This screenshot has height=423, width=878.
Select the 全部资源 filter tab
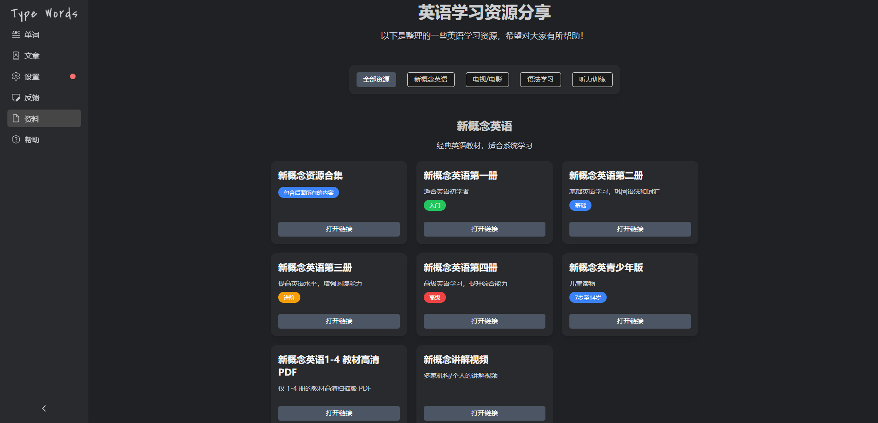(x=376, y=80)
